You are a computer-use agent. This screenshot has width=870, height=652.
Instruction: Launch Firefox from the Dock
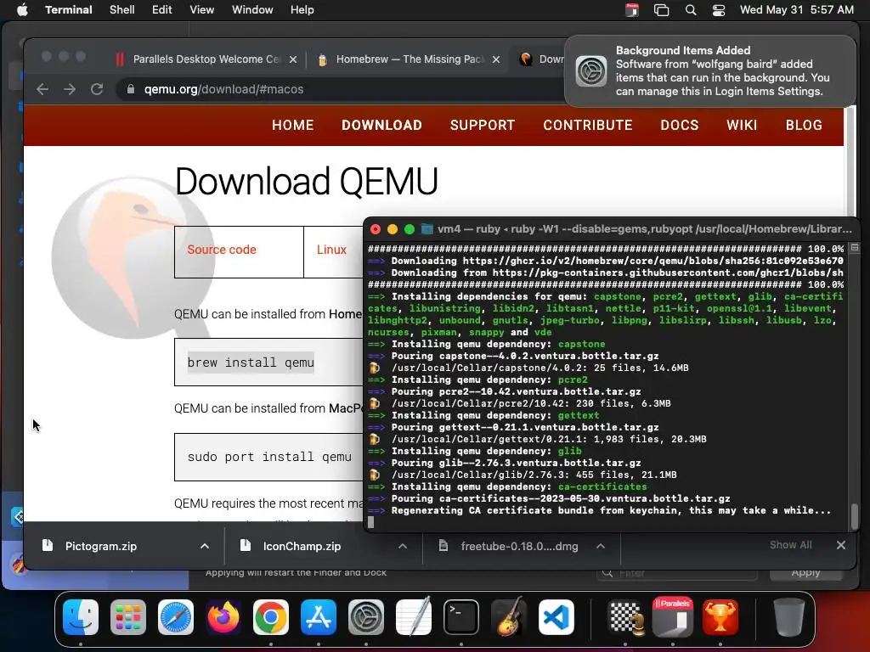[x=223, y=617]
